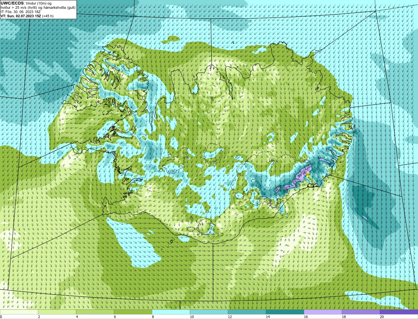Click the 10–12 m/s turquoise legend swatch
This screenshot has height=319, width=418.
click(x=209, y=312)
